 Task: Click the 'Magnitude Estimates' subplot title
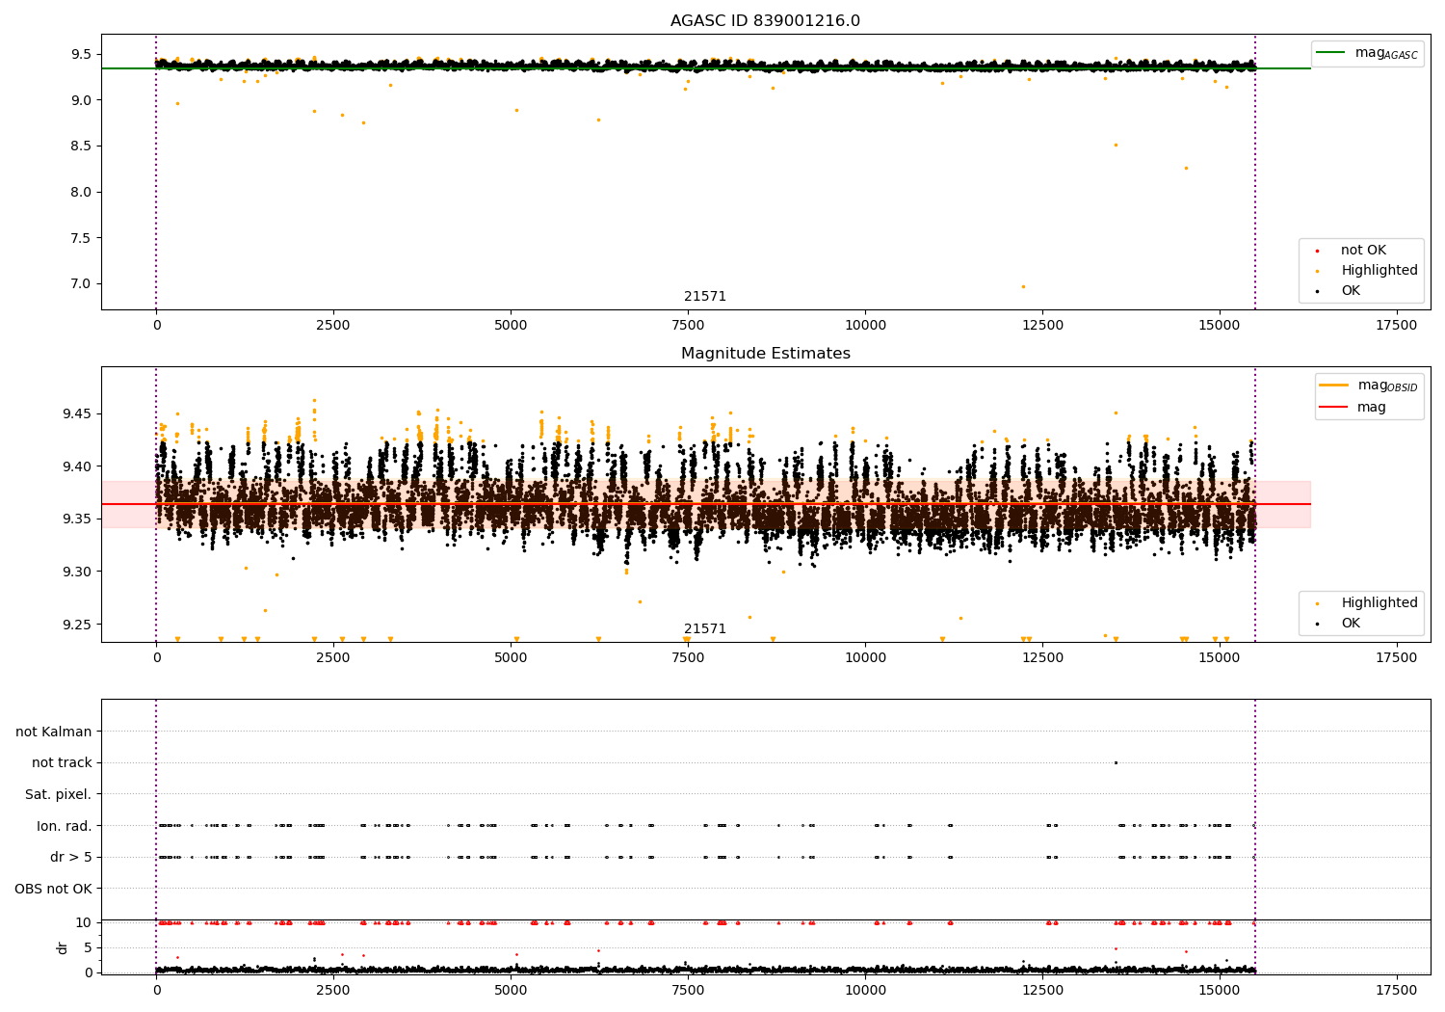tap(765, 354)
